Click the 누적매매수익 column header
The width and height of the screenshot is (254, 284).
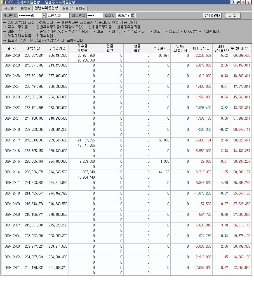(x=241, y=48)
